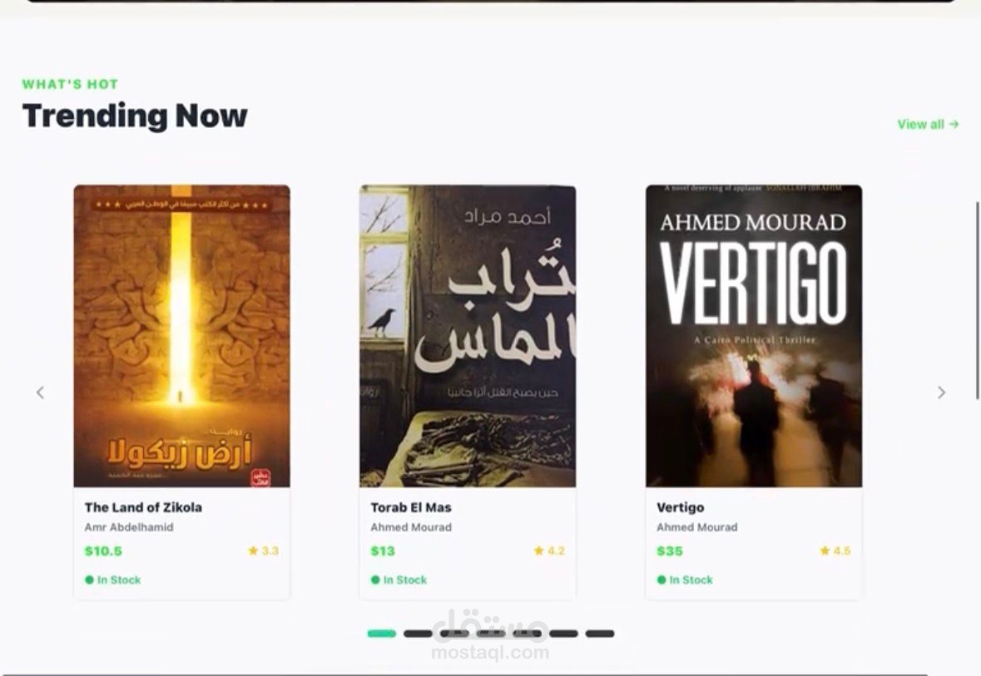This screenshot has height=676, width=981.
Task: Open the Torab El Mas cover
Action: (468, 336)
